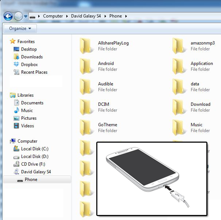Select David Galaxy S4 in sidebar
The width and height of the screenshot is (221, 220).
pyautogui.click(x=36, y=172)
